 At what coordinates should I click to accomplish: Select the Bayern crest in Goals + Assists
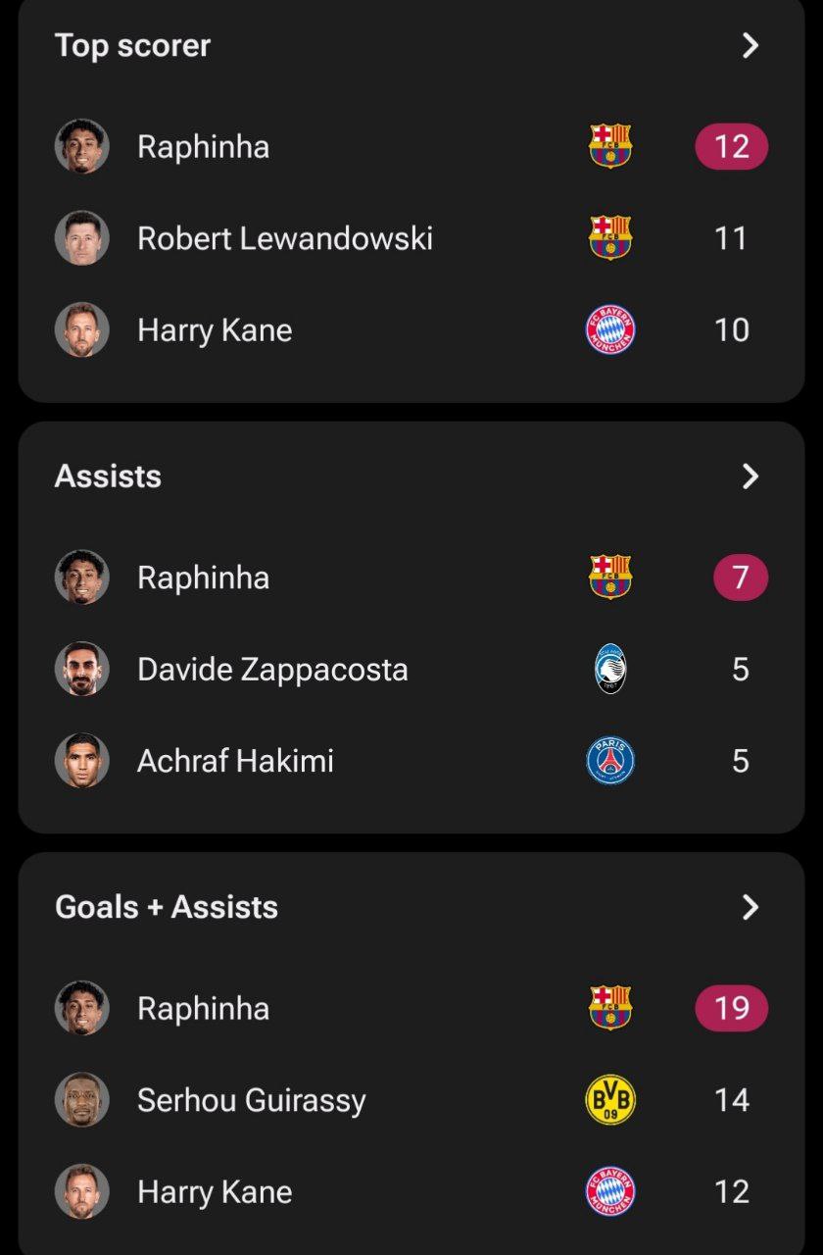[x=610, y=1191]
